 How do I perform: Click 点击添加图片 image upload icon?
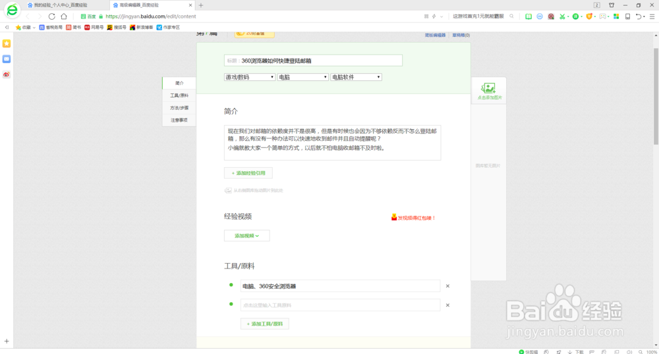(x=489, y=91)
